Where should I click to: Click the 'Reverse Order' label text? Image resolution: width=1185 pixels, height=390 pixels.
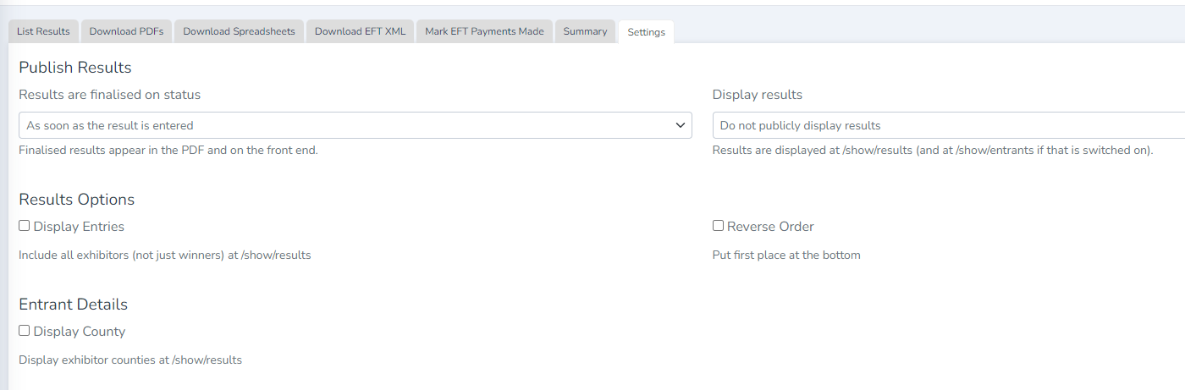tap(770, 227)
